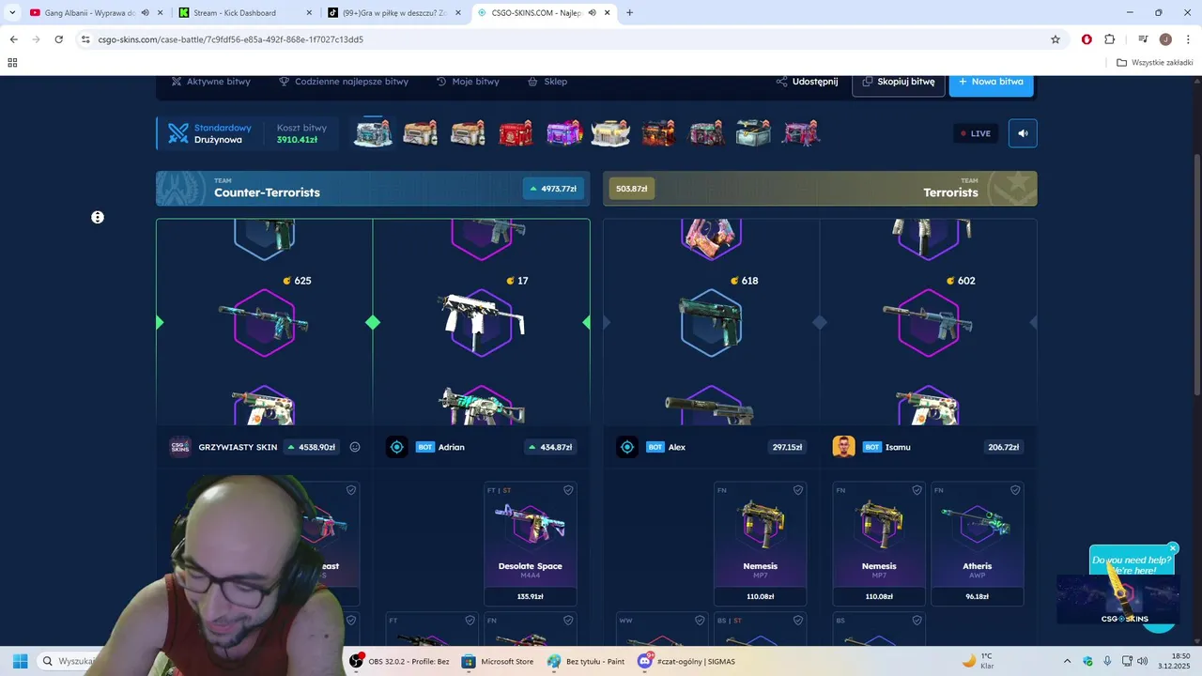Select the purple case thumbnail

tap(564, 133)
